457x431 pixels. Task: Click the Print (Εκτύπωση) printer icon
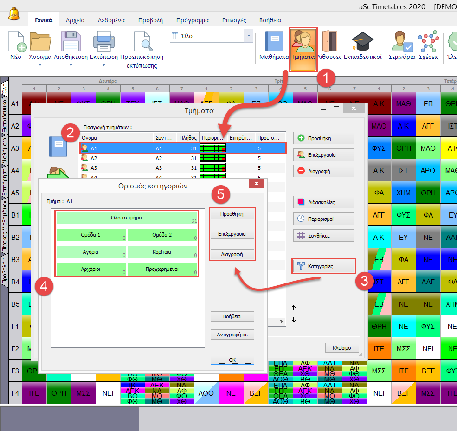pos(104,42)
